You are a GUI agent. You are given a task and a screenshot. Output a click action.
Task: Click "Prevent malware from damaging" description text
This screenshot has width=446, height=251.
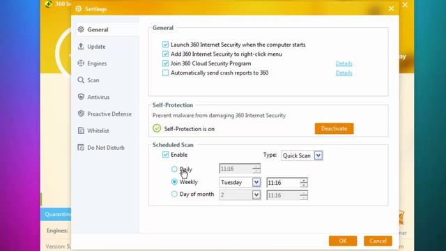(219, 115)
